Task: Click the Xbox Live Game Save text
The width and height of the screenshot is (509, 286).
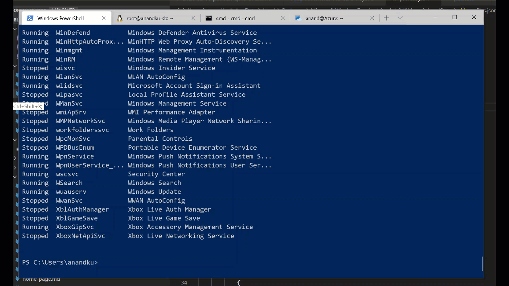Action: click(x=164, y=218)
